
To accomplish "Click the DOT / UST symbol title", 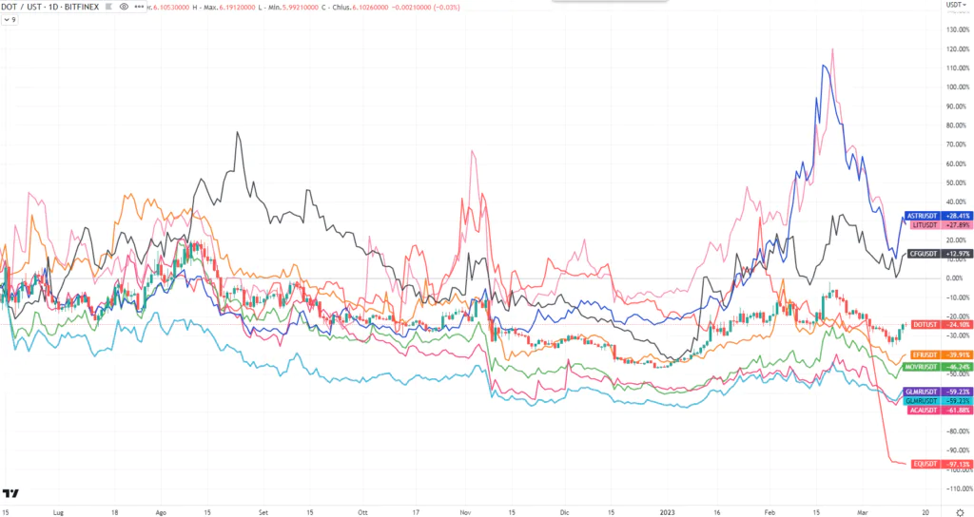I will point(19,7).
